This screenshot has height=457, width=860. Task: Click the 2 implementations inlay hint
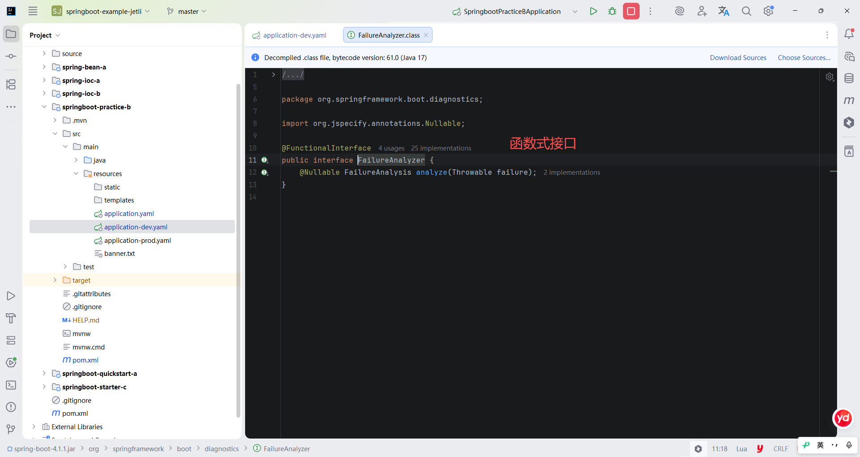572,172
